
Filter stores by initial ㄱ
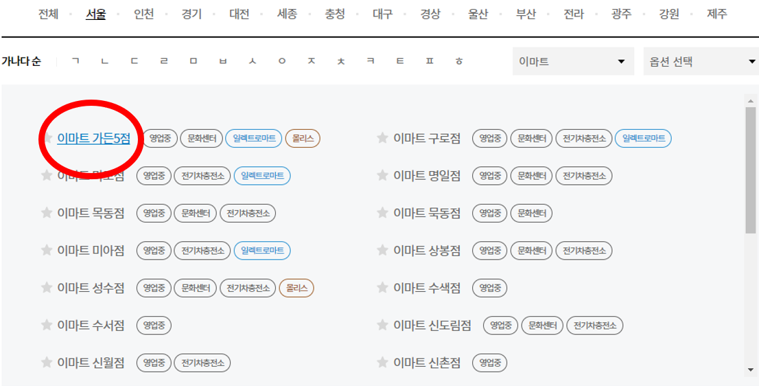(x=75, y=62)
